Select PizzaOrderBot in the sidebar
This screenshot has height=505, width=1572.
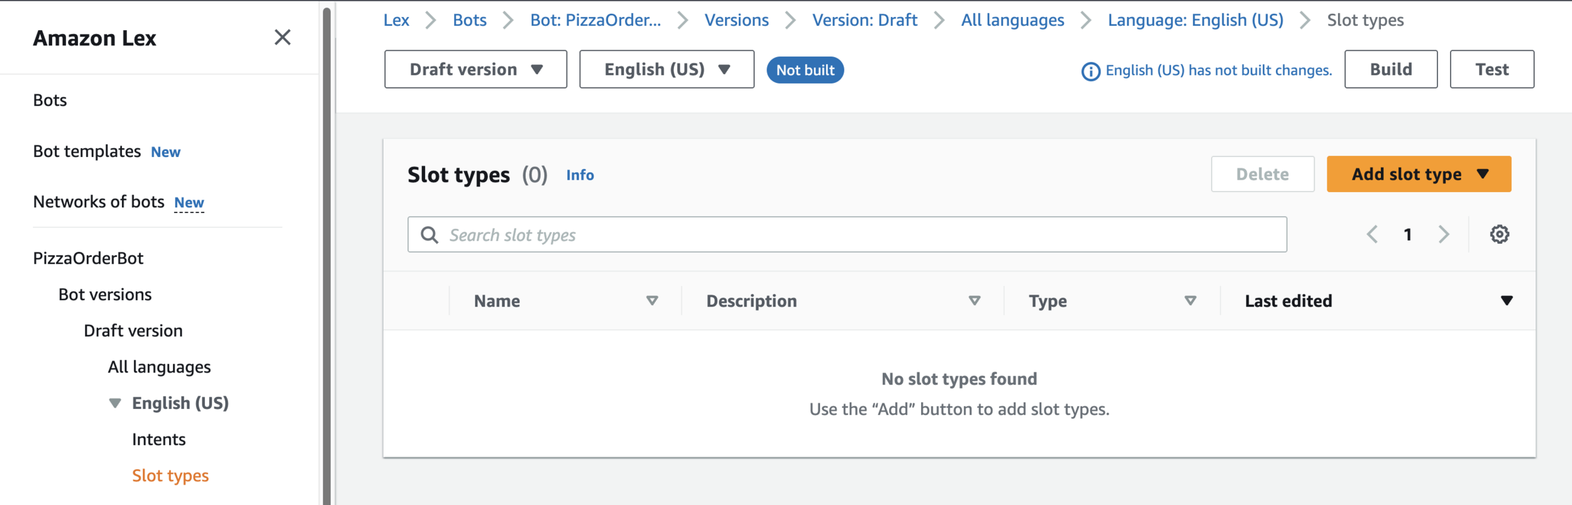click(88, 258)
